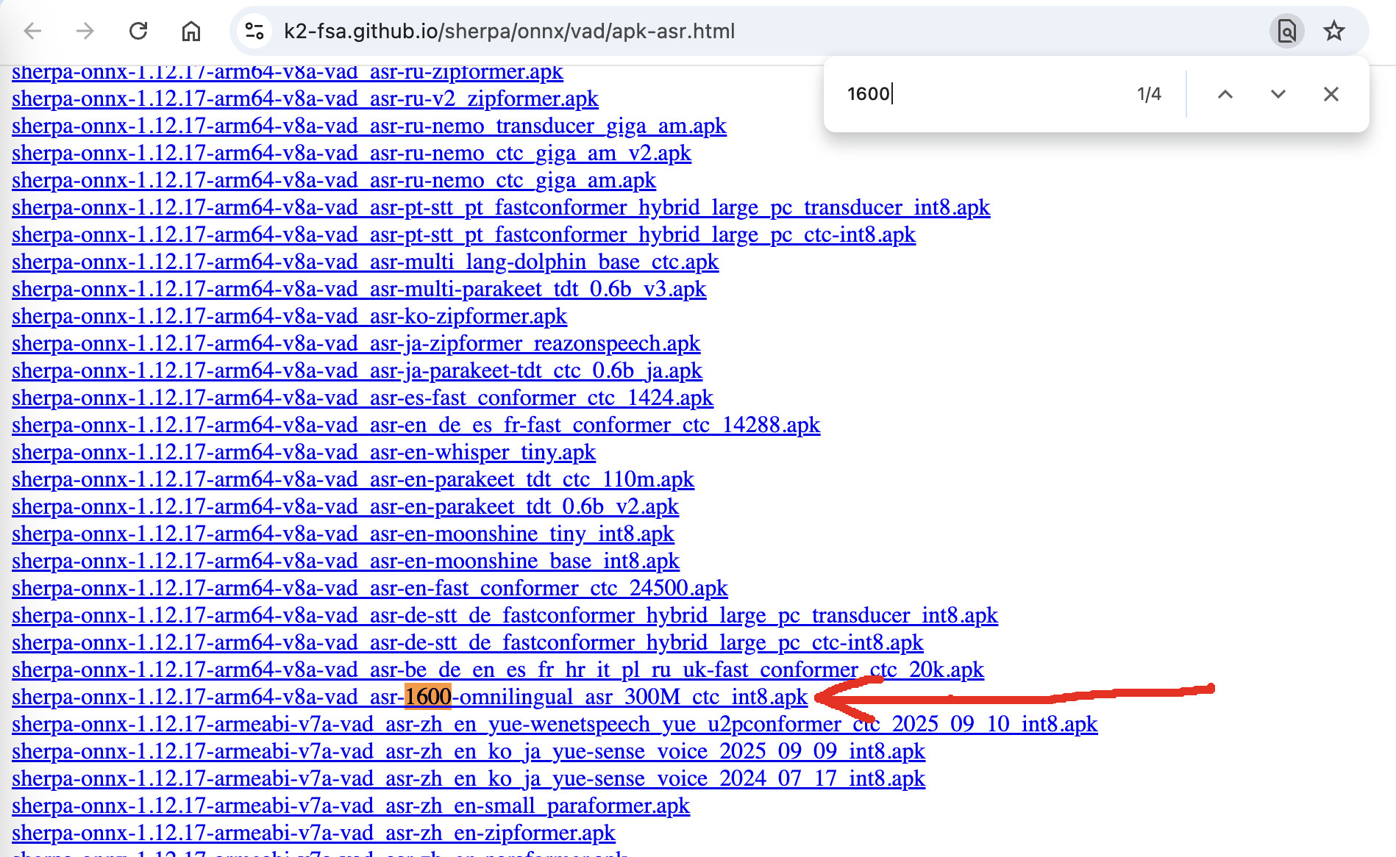Go to the browser Home page
1396x857 pixels.
pos(191,31)
